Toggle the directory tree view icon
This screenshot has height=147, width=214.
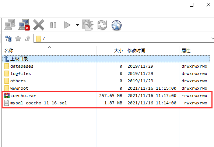[x=8, y=39]
